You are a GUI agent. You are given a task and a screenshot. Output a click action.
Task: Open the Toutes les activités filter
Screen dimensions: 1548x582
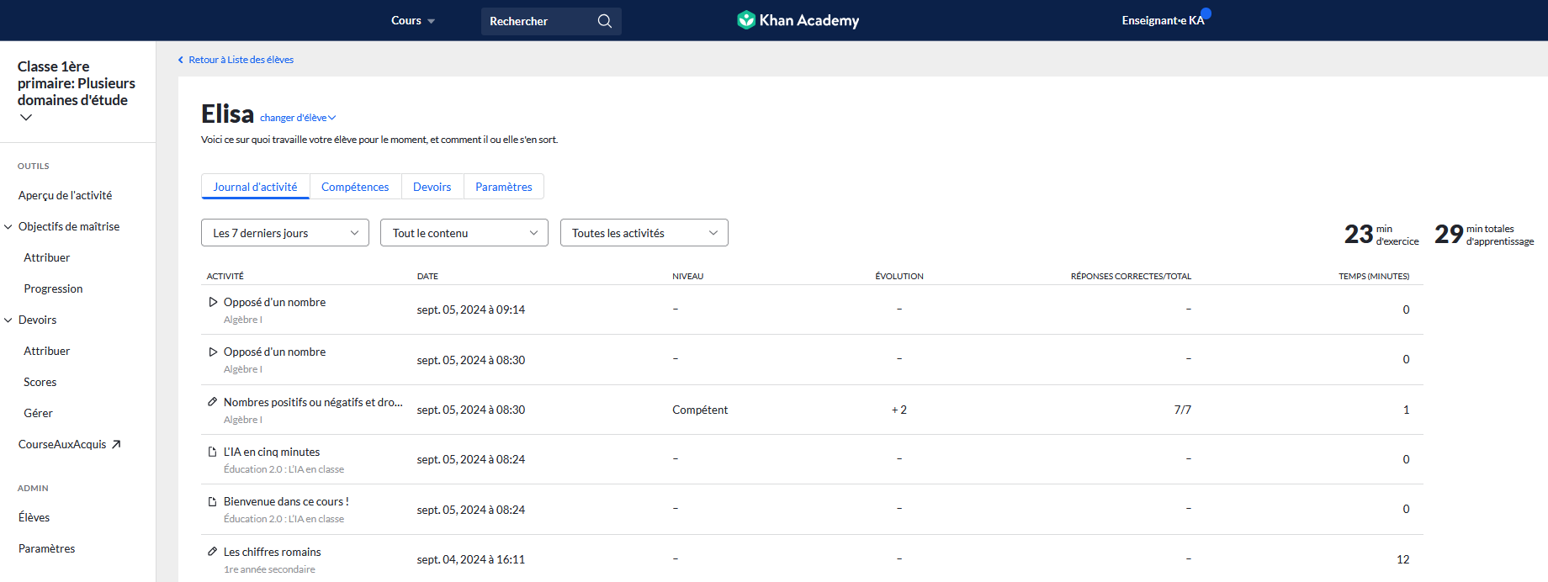(644, 233)
